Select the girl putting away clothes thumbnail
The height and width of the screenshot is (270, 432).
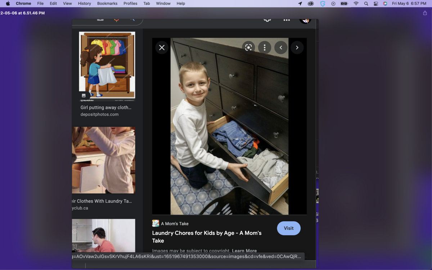107,65
